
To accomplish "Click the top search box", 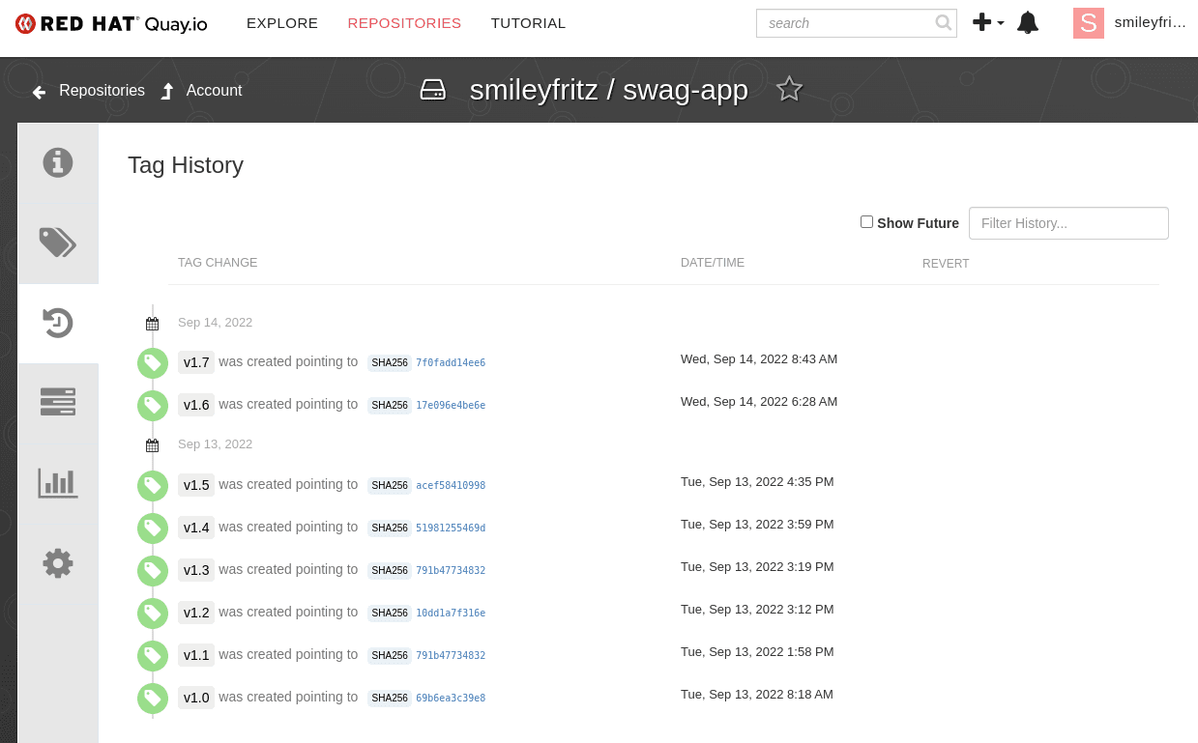I will coord(856,23).
